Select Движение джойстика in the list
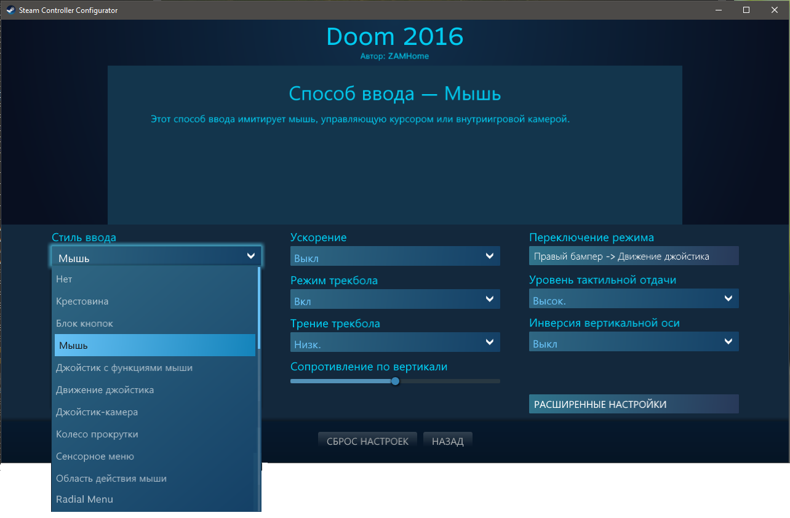Image resolution: width=790 pixels, height=518 pixels. pos(155,390)
